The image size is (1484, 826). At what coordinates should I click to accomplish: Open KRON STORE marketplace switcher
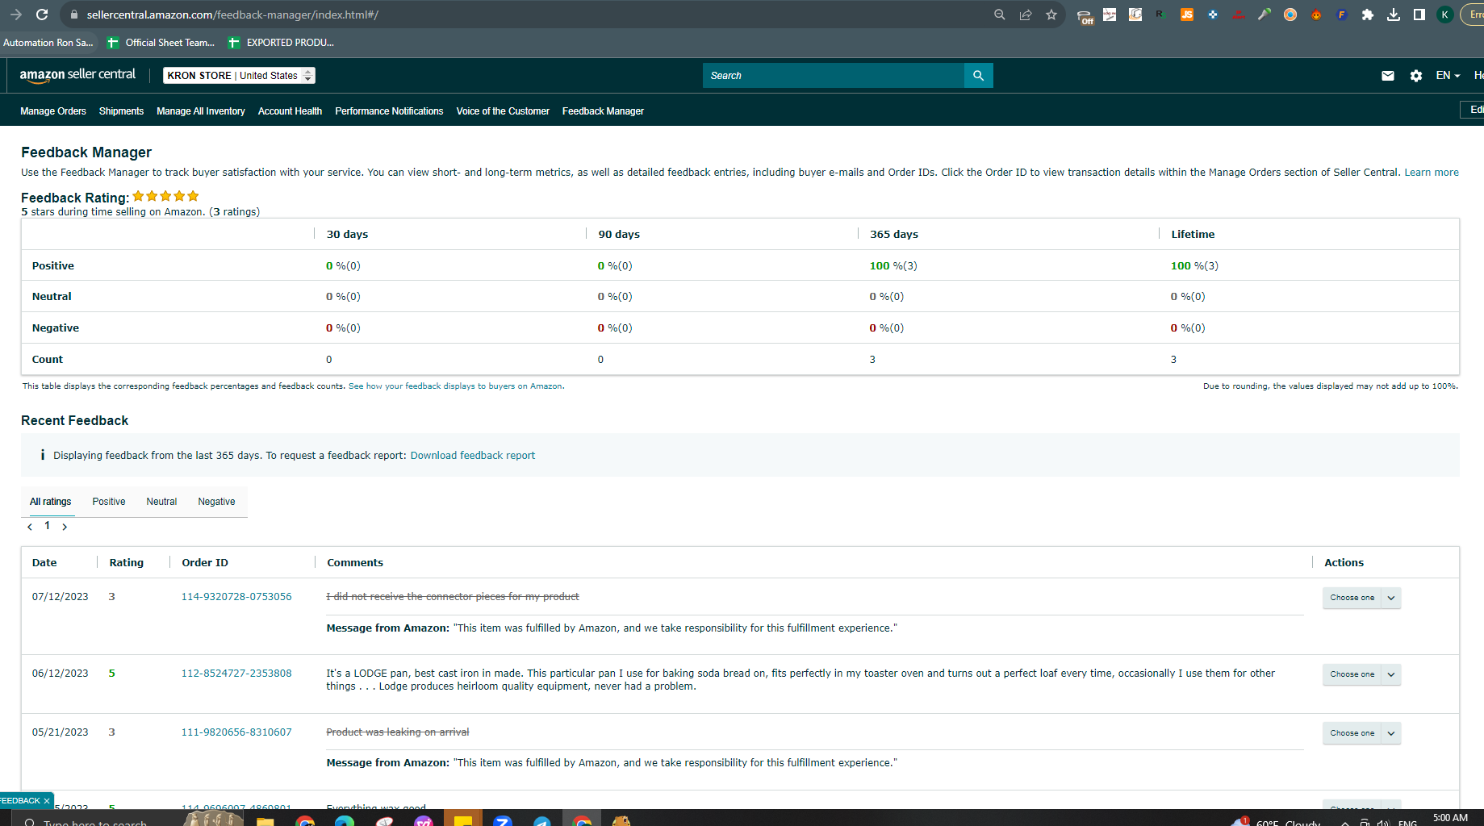(239, 76)
